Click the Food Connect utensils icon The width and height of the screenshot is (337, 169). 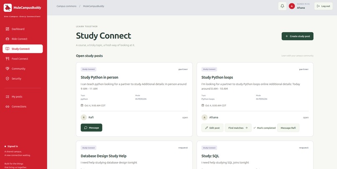[8, 59]
